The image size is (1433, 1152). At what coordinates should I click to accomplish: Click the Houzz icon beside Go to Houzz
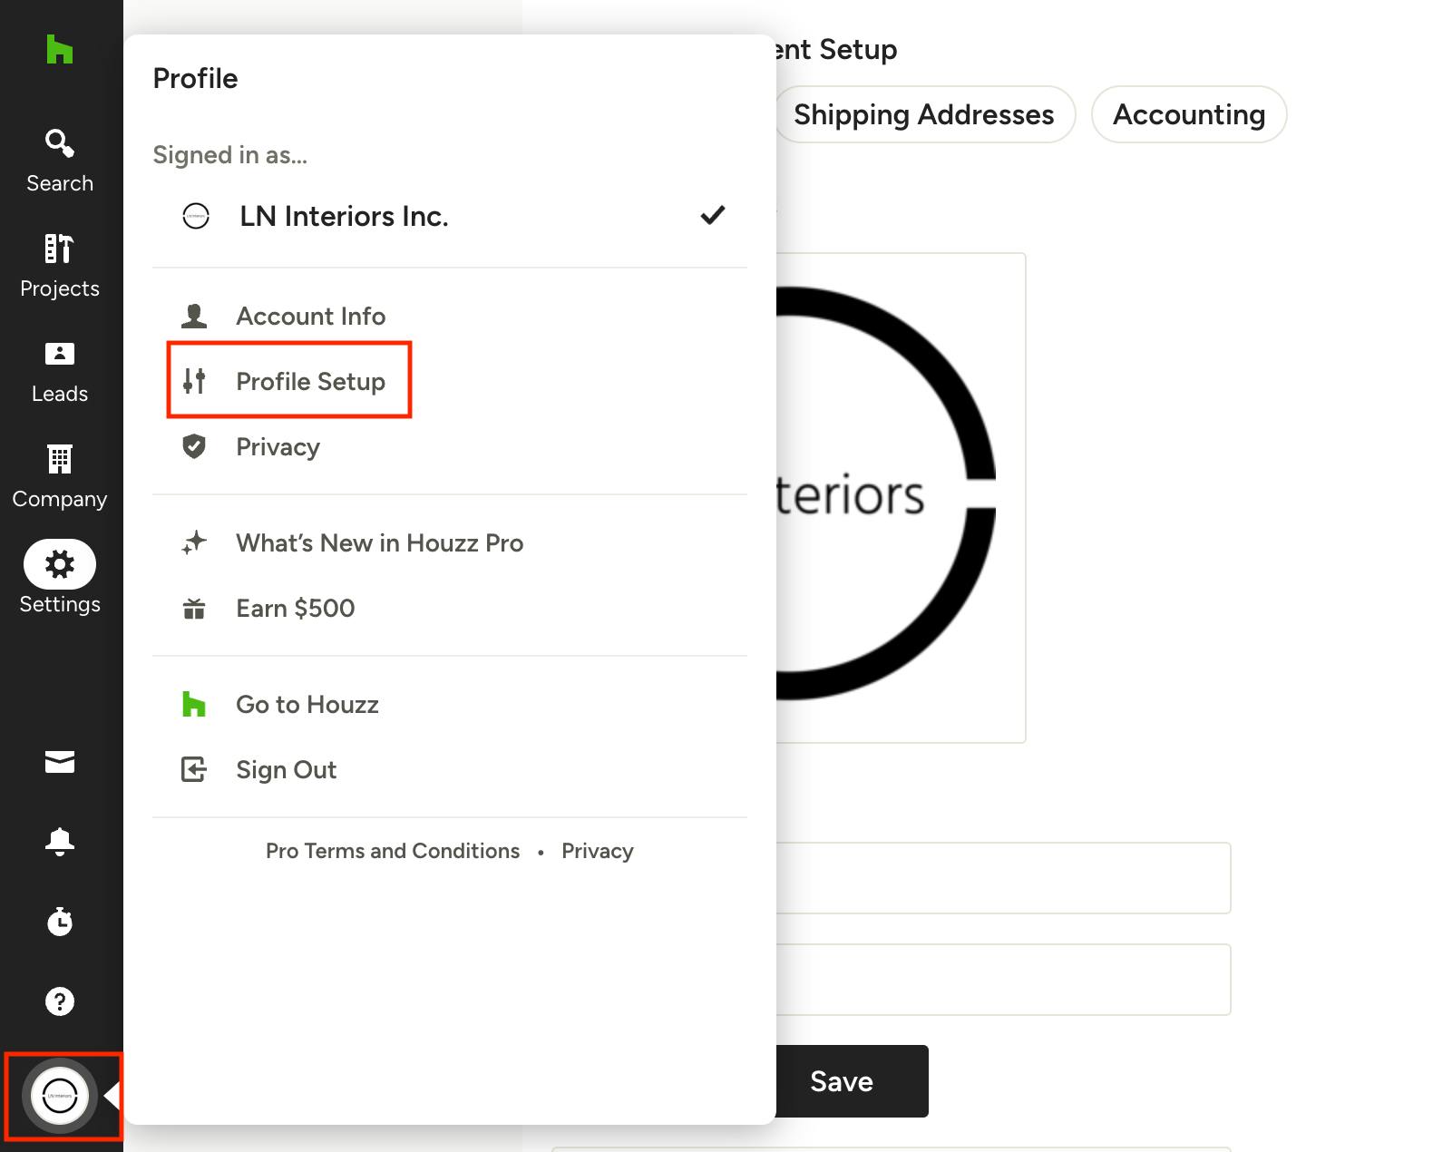194,704
